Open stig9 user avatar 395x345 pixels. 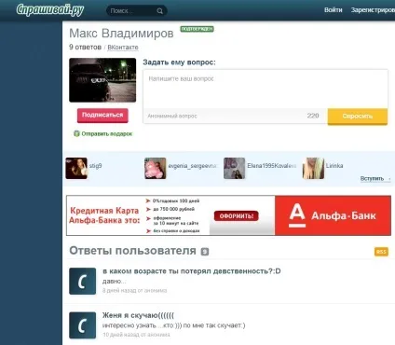[76, 168]
